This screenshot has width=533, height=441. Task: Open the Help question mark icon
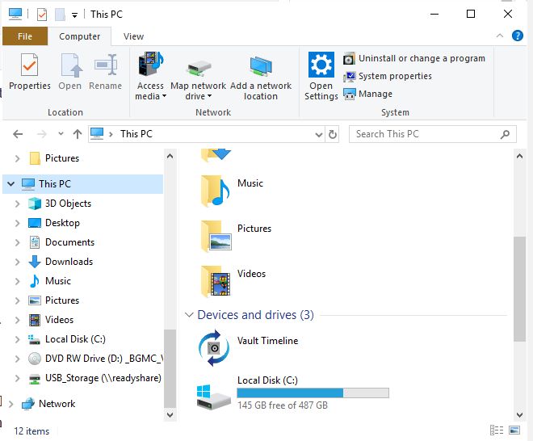pos(518,36)
